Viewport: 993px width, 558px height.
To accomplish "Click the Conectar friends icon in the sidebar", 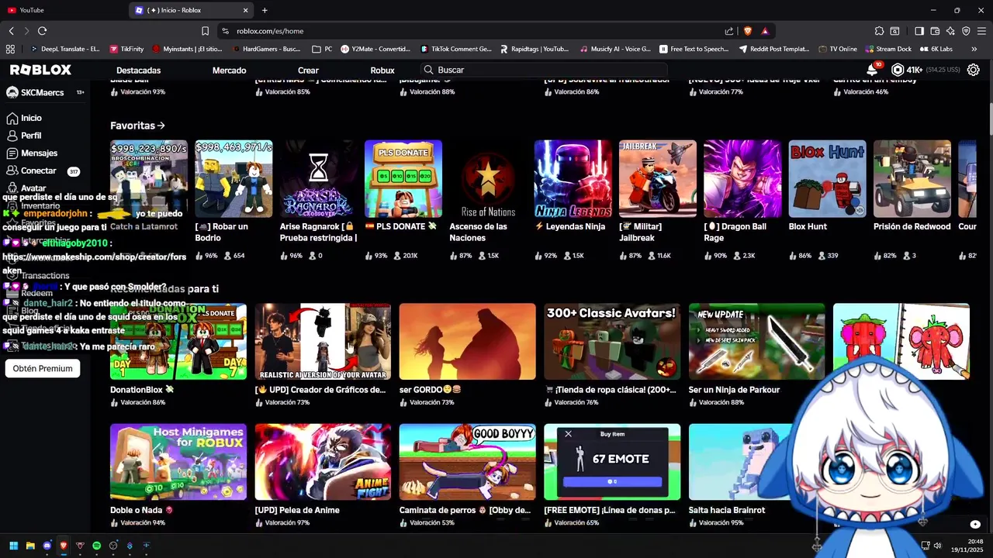I will point(12,170).
